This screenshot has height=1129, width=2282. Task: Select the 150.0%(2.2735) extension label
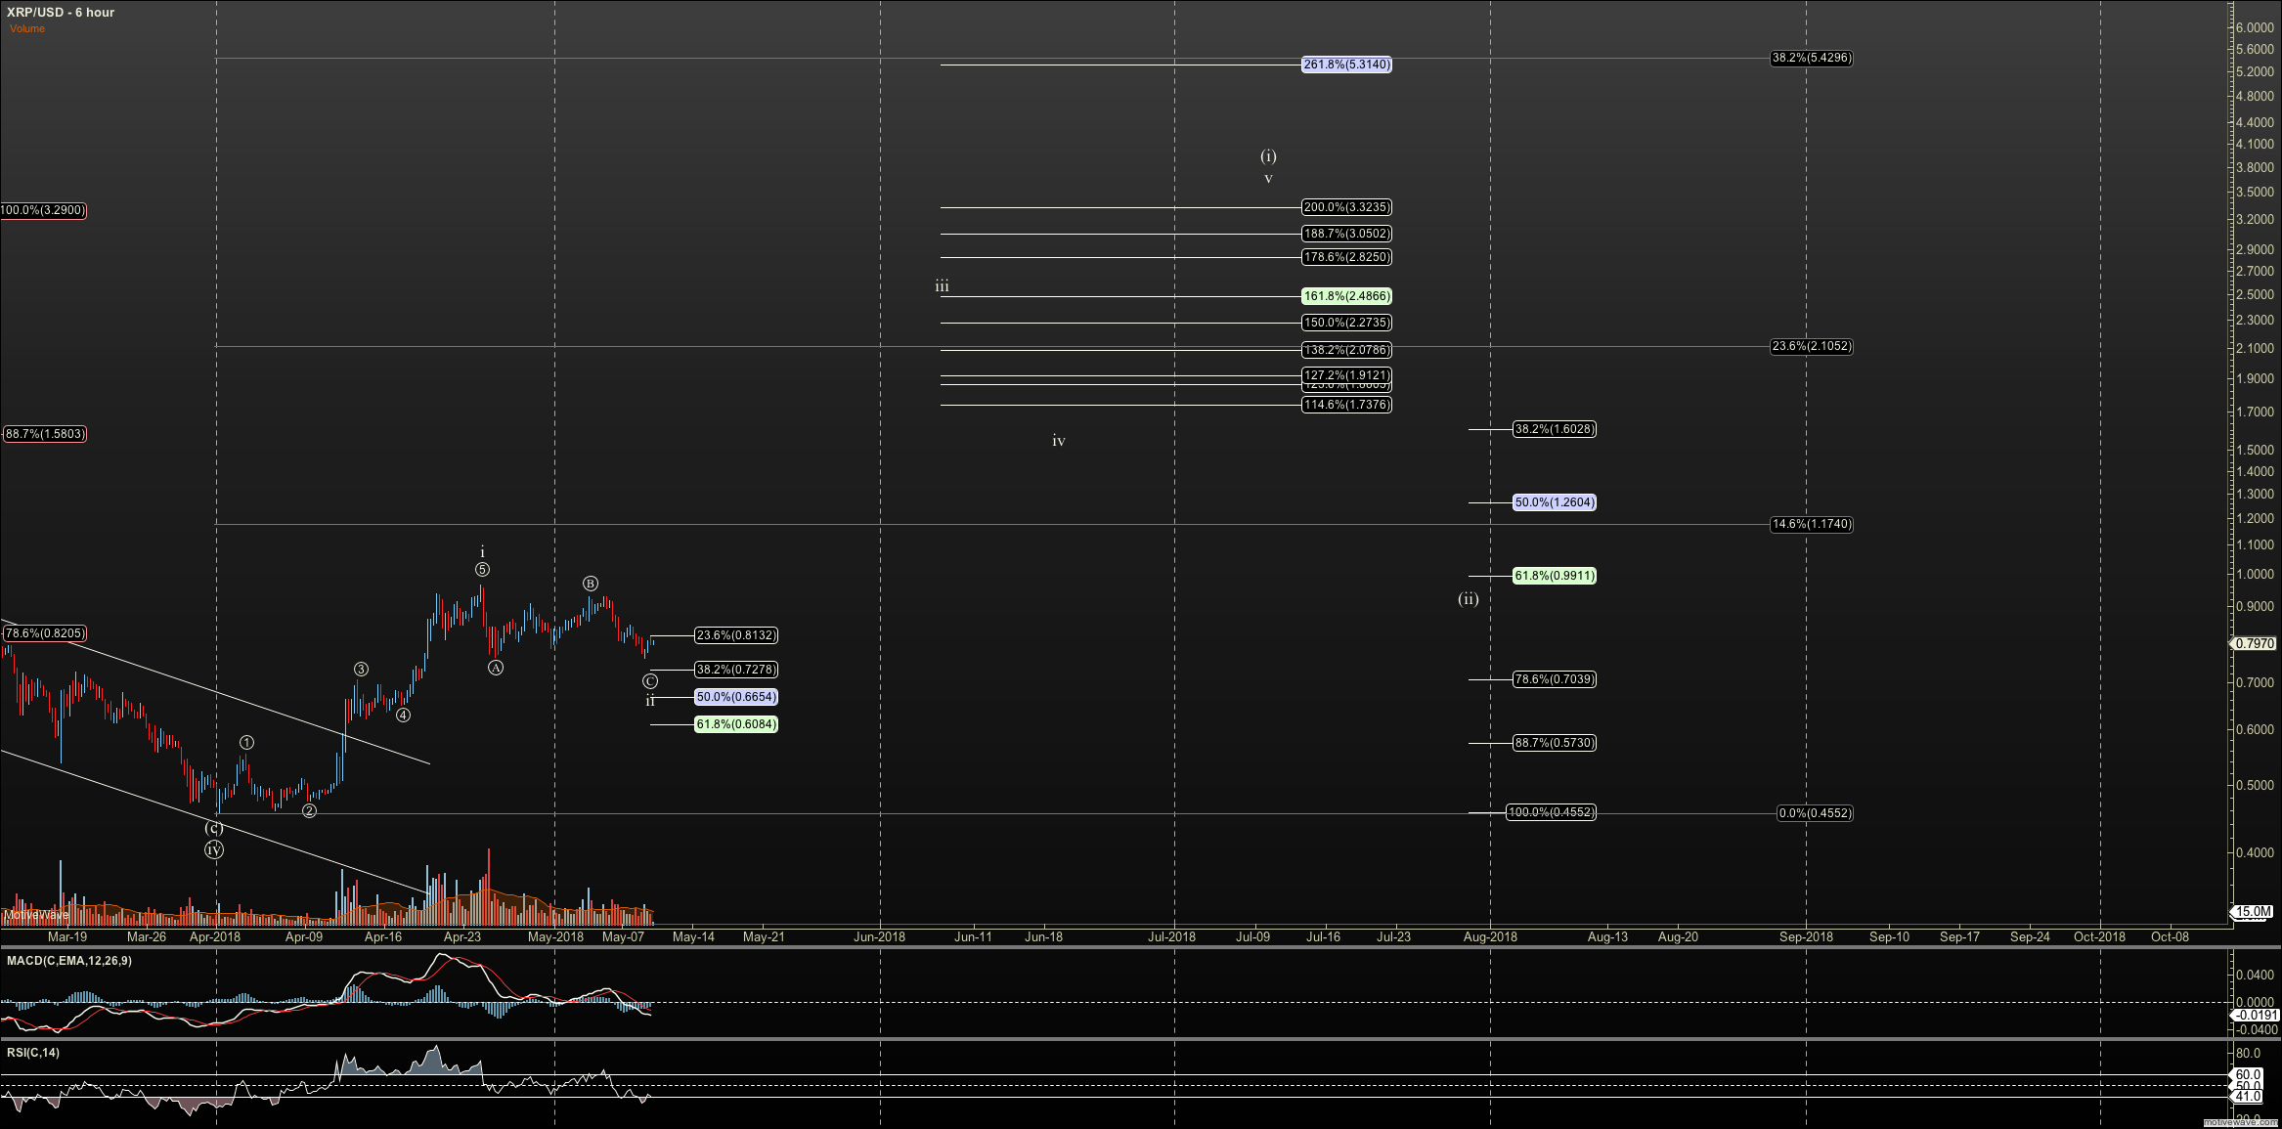coord(1346,323)
